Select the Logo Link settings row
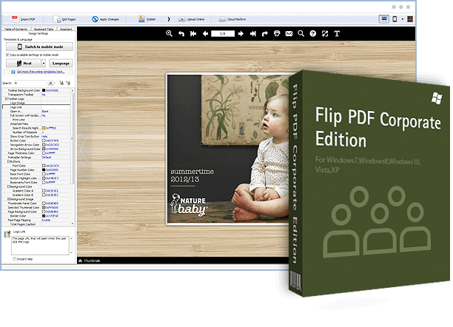 (36, 107)
